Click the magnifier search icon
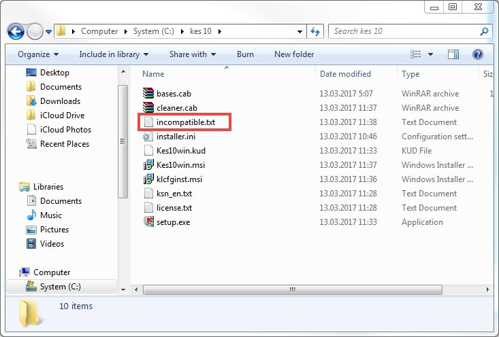499x337 pixels. (x=484, y=31)
